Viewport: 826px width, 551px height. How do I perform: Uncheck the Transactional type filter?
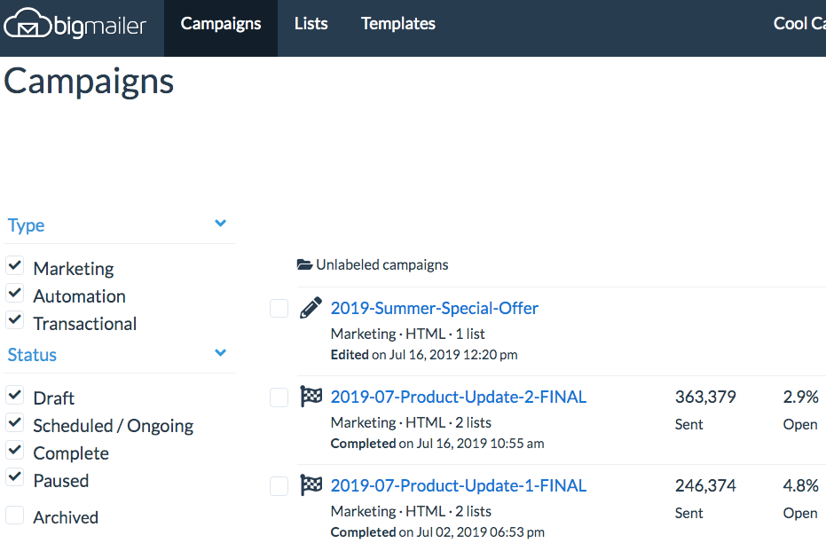click(14, 319)
